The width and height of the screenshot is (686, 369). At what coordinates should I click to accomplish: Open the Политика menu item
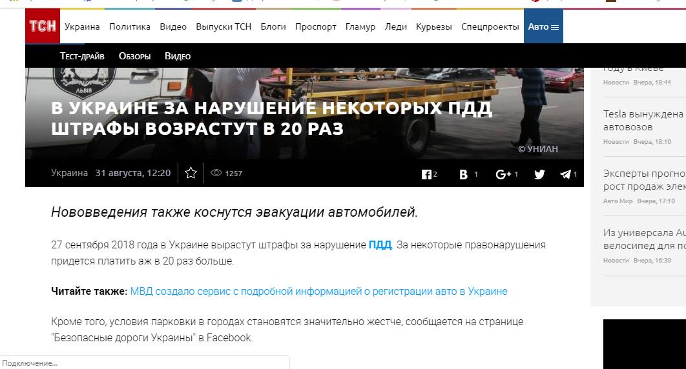(129, 26)
